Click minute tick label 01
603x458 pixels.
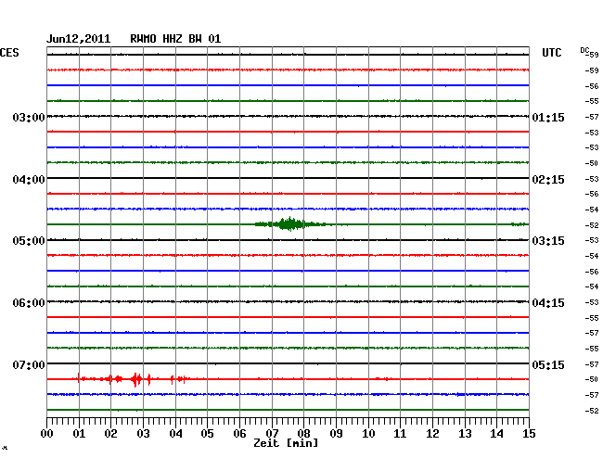click(79, 434)
